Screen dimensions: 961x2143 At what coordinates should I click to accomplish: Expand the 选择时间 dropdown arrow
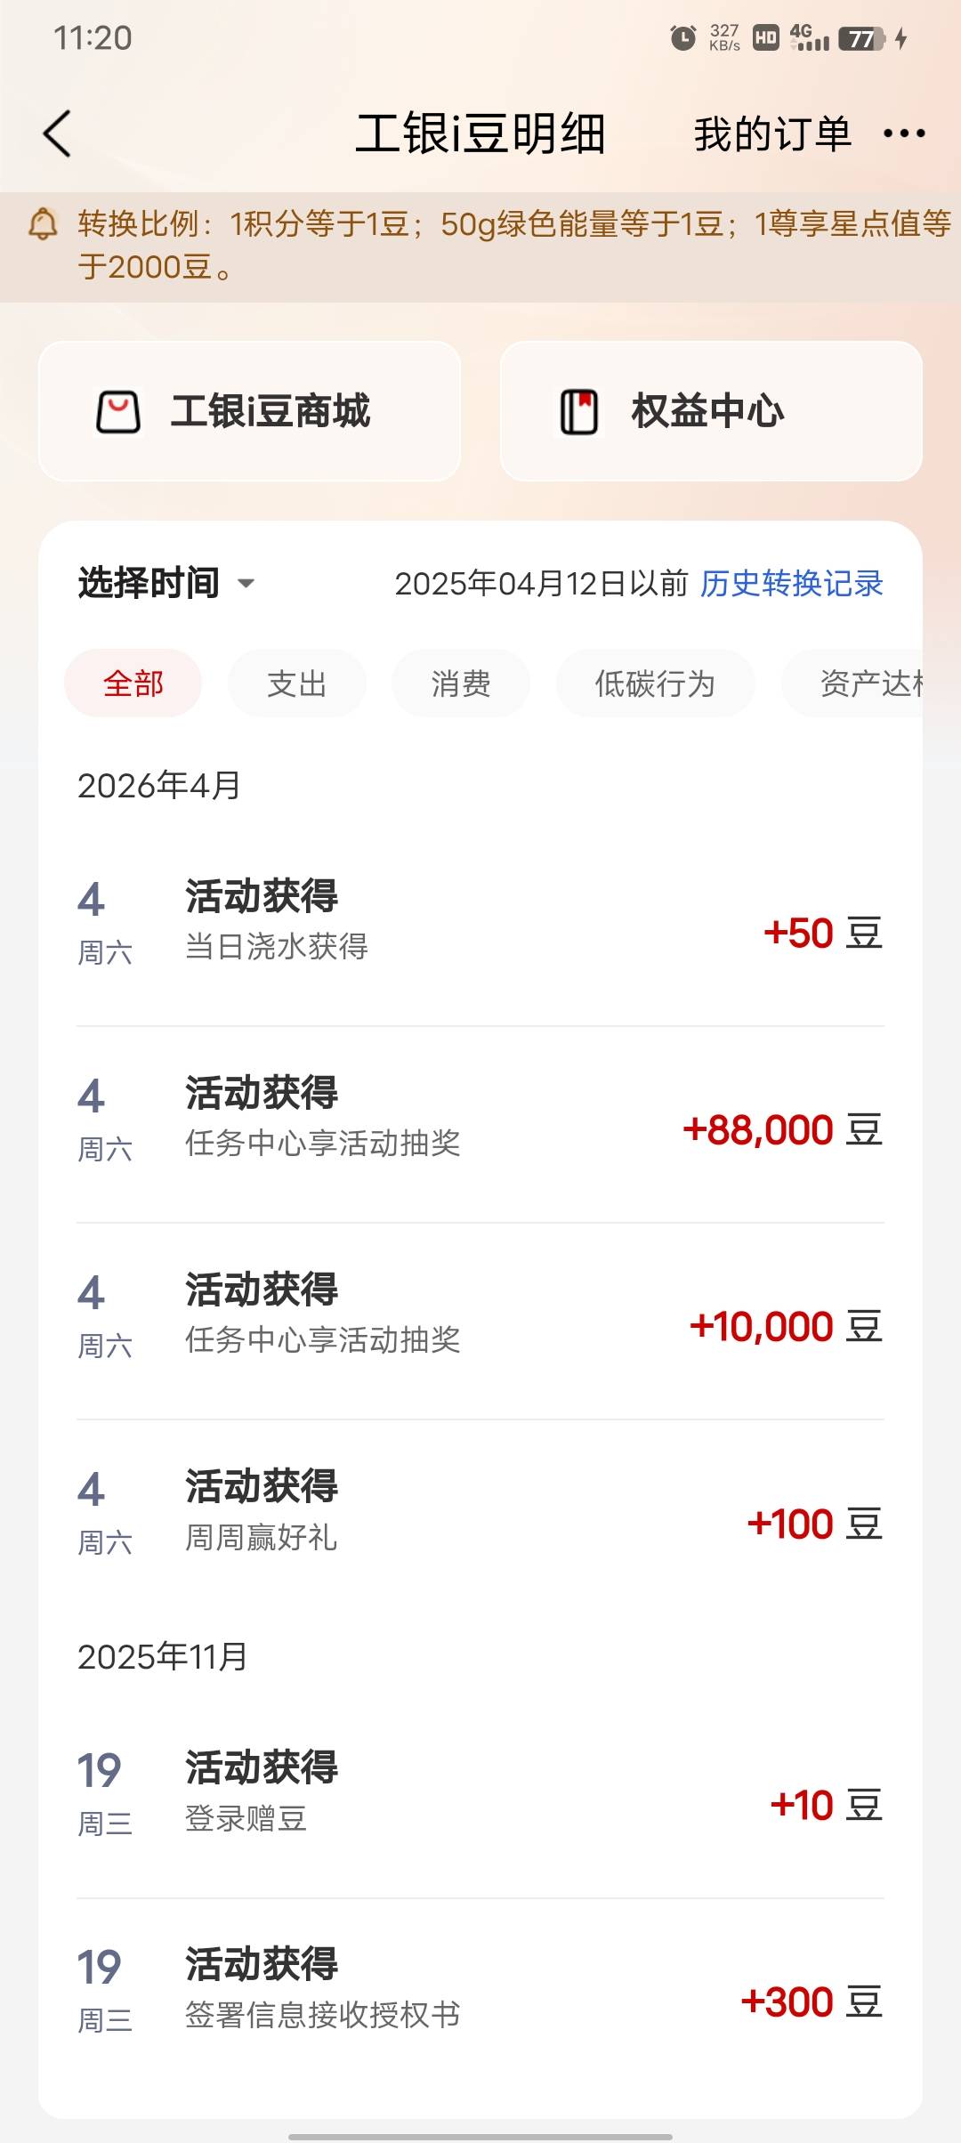tap(246, 584)
